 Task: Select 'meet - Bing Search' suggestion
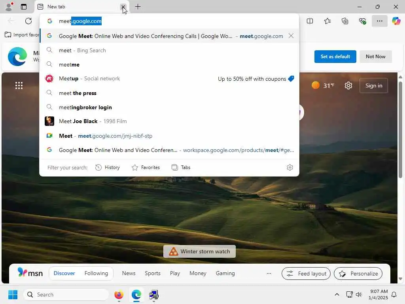[169, 50]
